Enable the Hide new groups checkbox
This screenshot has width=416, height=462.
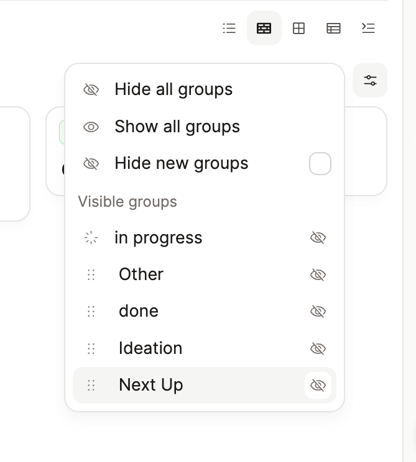320,164
